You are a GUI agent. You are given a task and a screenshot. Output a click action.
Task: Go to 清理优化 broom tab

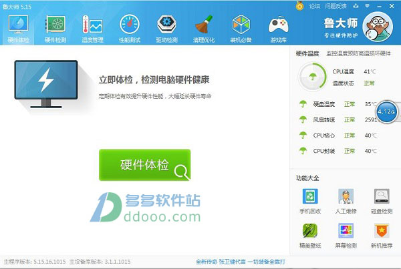[204, 29]
